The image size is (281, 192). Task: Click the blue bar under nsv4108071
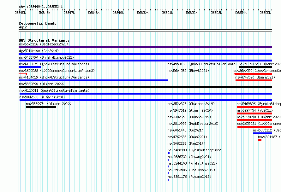(x=30, y=67)
